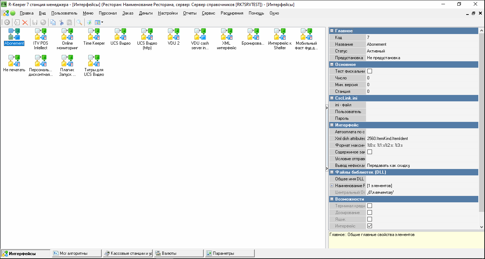Select the VDU 2 interface icon
This screenshot has width=485, height=259.
[174, 34]
